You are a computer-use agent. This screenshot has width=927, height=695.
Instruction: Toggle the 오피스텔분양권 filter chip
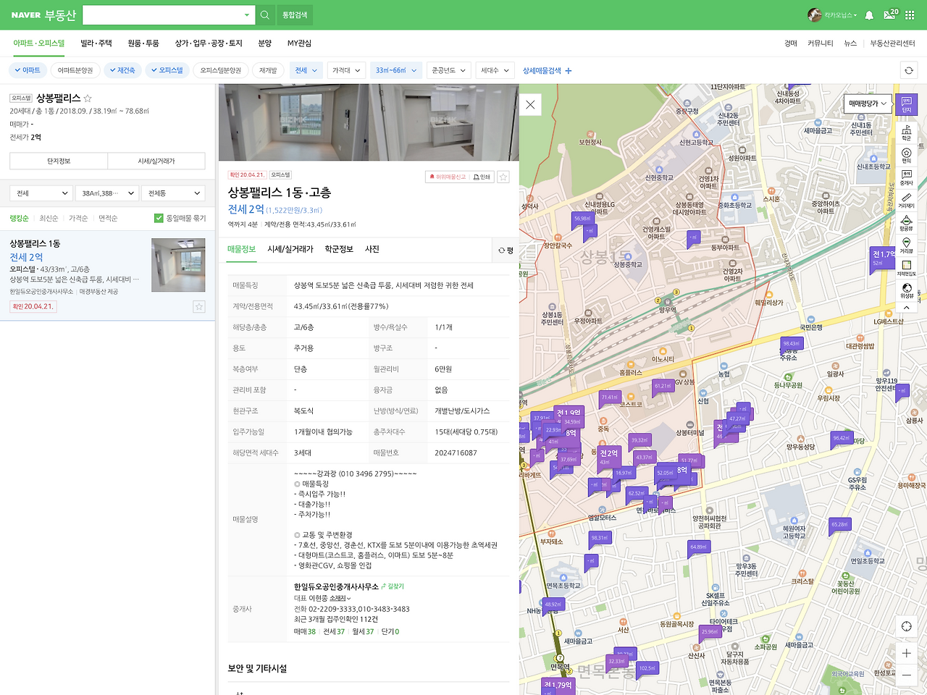pos(221,70)
